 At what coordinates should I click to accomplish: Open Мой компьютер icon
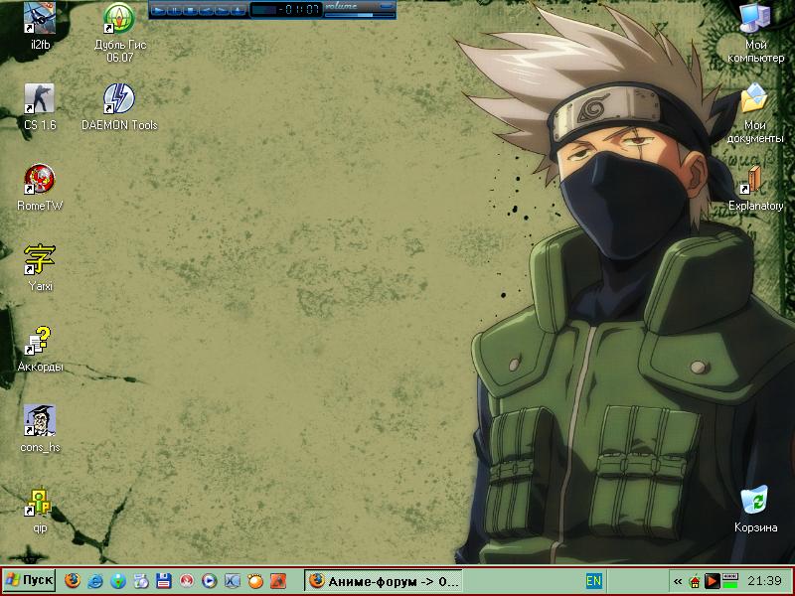tap(755, 33)
